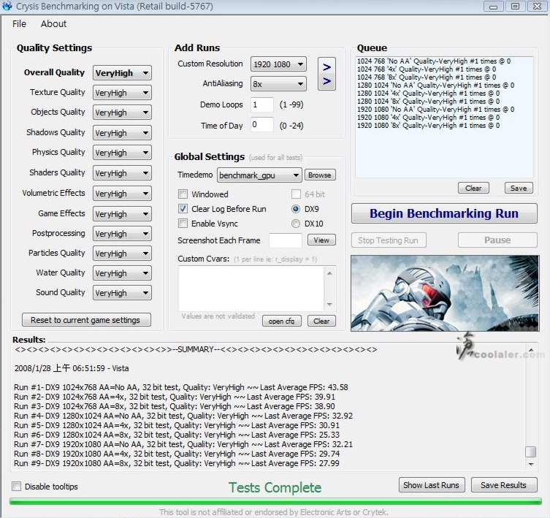Viewport: 550px width, 518px height.
Task: Expand the Sound Quality dropdown
Action: click(x=122, y=293)
